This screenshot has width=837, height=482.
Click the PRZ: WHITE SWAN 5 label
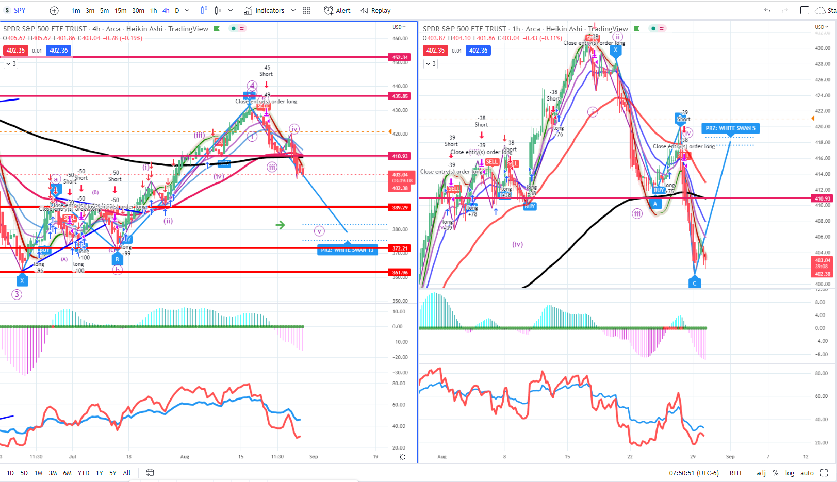(x=730, y=128)
